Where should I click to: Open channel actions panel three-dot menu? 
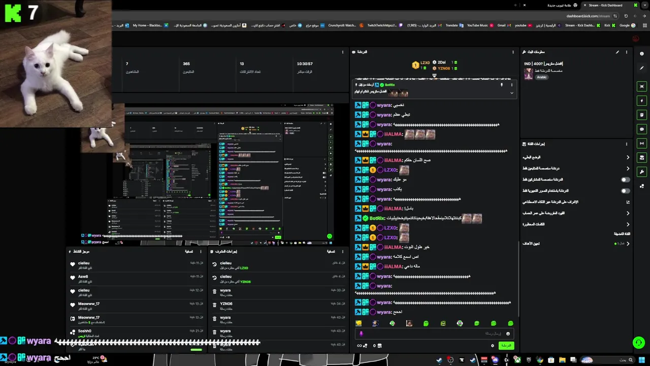626,144
